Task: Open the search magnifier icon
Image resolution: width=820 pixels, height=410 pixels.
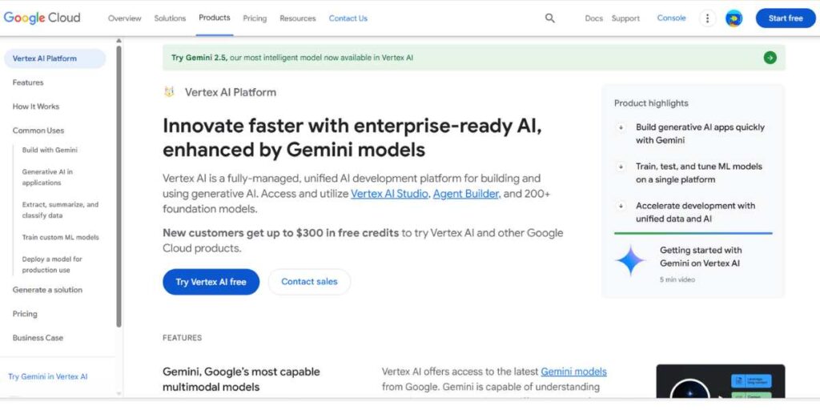Action: pos(549,18)
